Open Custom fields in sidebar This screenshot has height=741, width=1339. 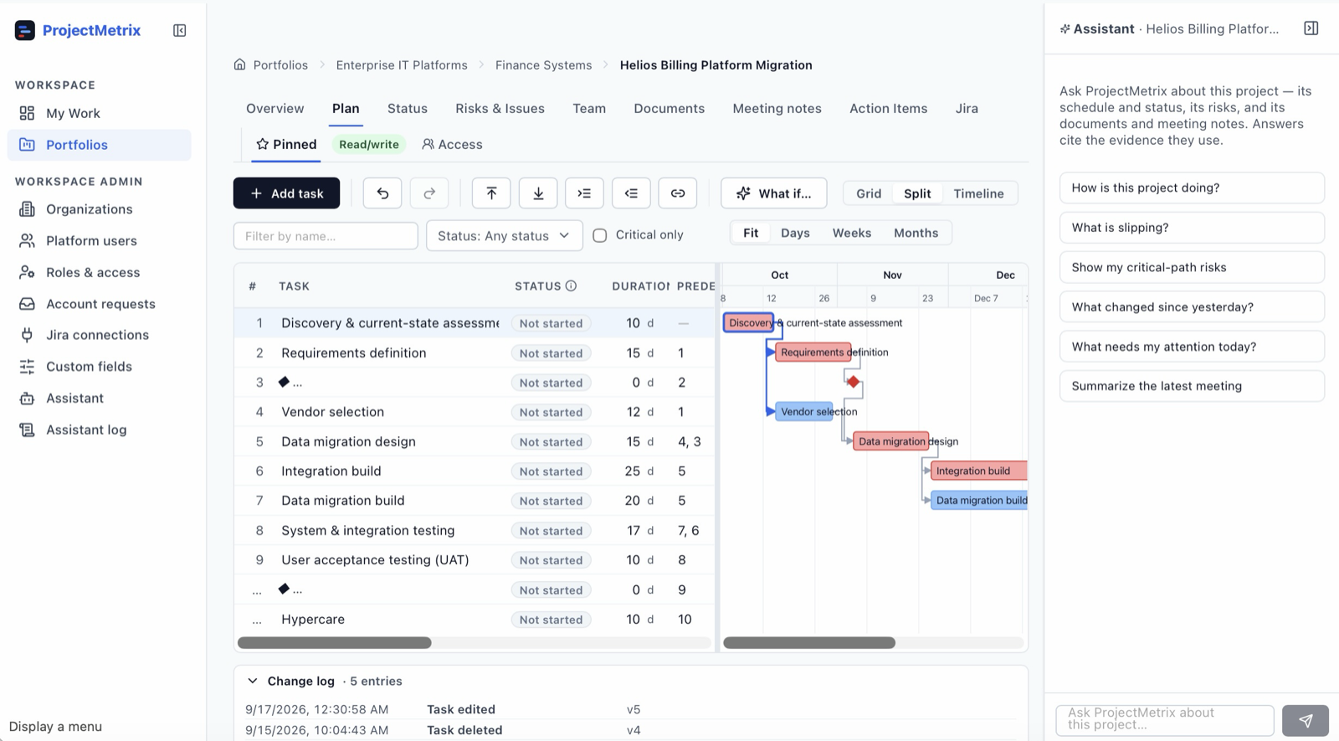coord(99,367)
